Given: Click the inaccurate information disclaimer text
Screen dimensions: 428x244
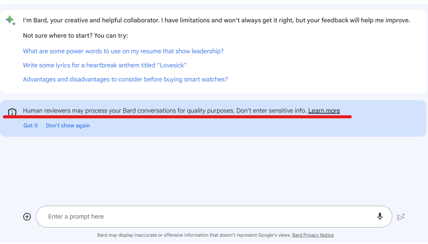Looking at the screenshot, I should [x=194, y=235].
